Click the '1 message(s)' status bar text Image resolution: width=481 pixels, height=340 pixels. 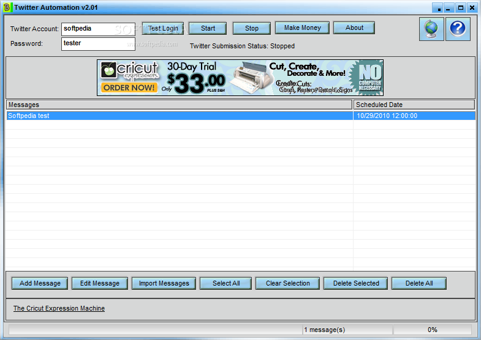tap(325, 330)
